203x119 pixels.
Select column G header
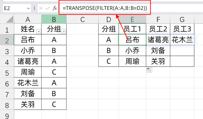pyautogui.click(x=182, y=19)
